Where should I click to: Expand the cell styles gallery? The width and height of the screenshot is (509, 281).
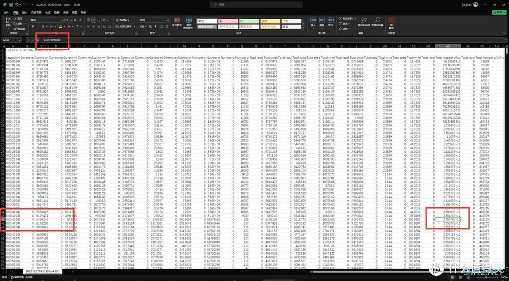304,28
